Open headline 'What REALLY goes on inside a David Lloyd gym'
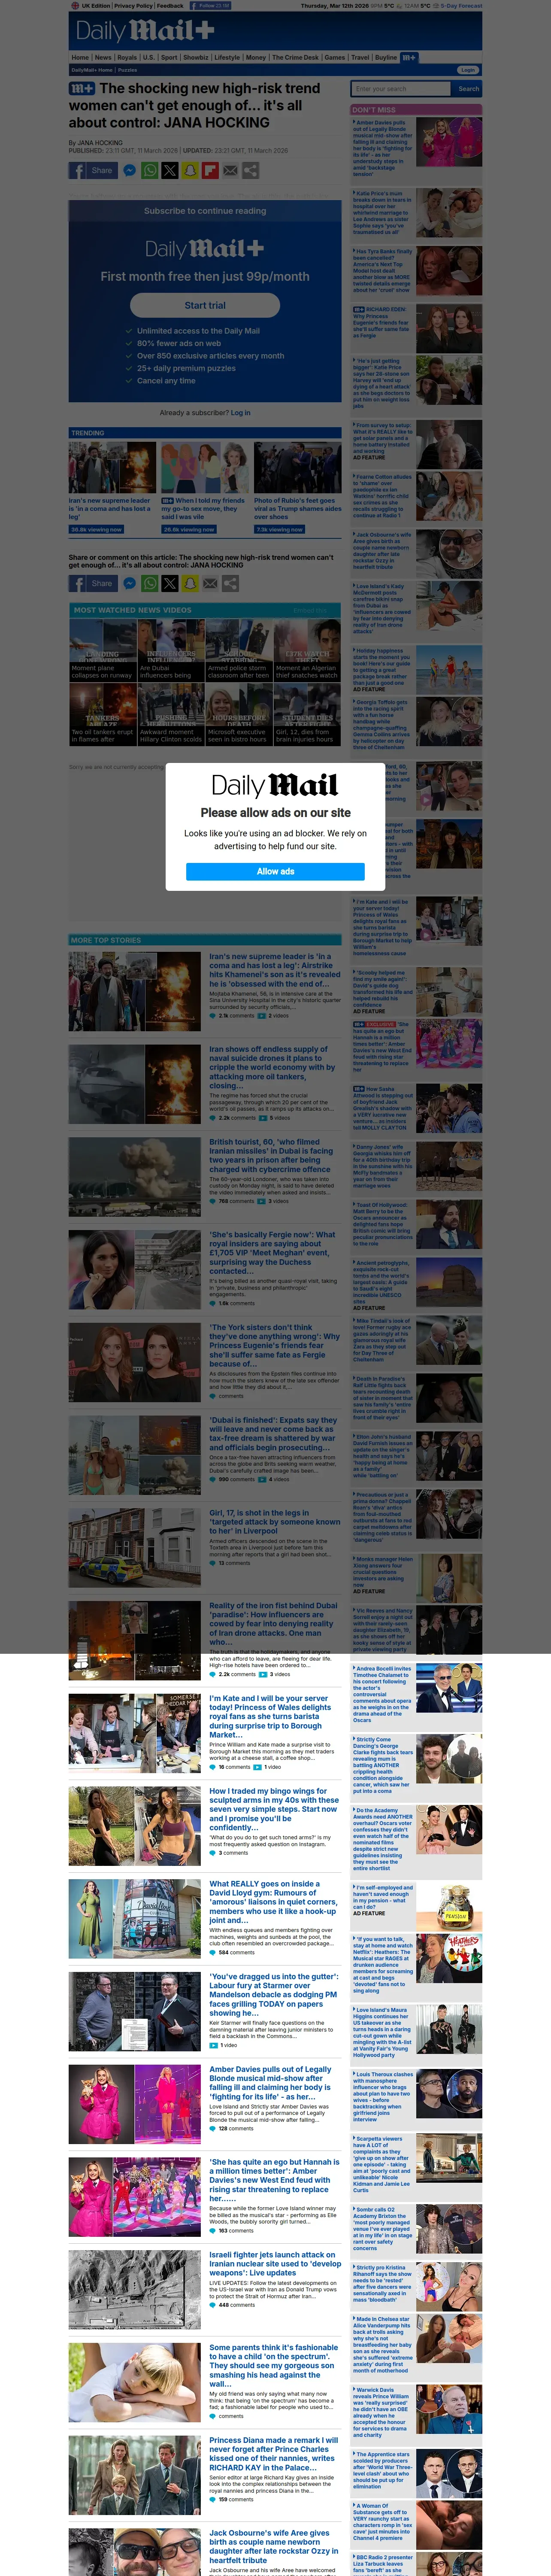This screenshot has height=2576, width=551. (x=274, y=1902)
